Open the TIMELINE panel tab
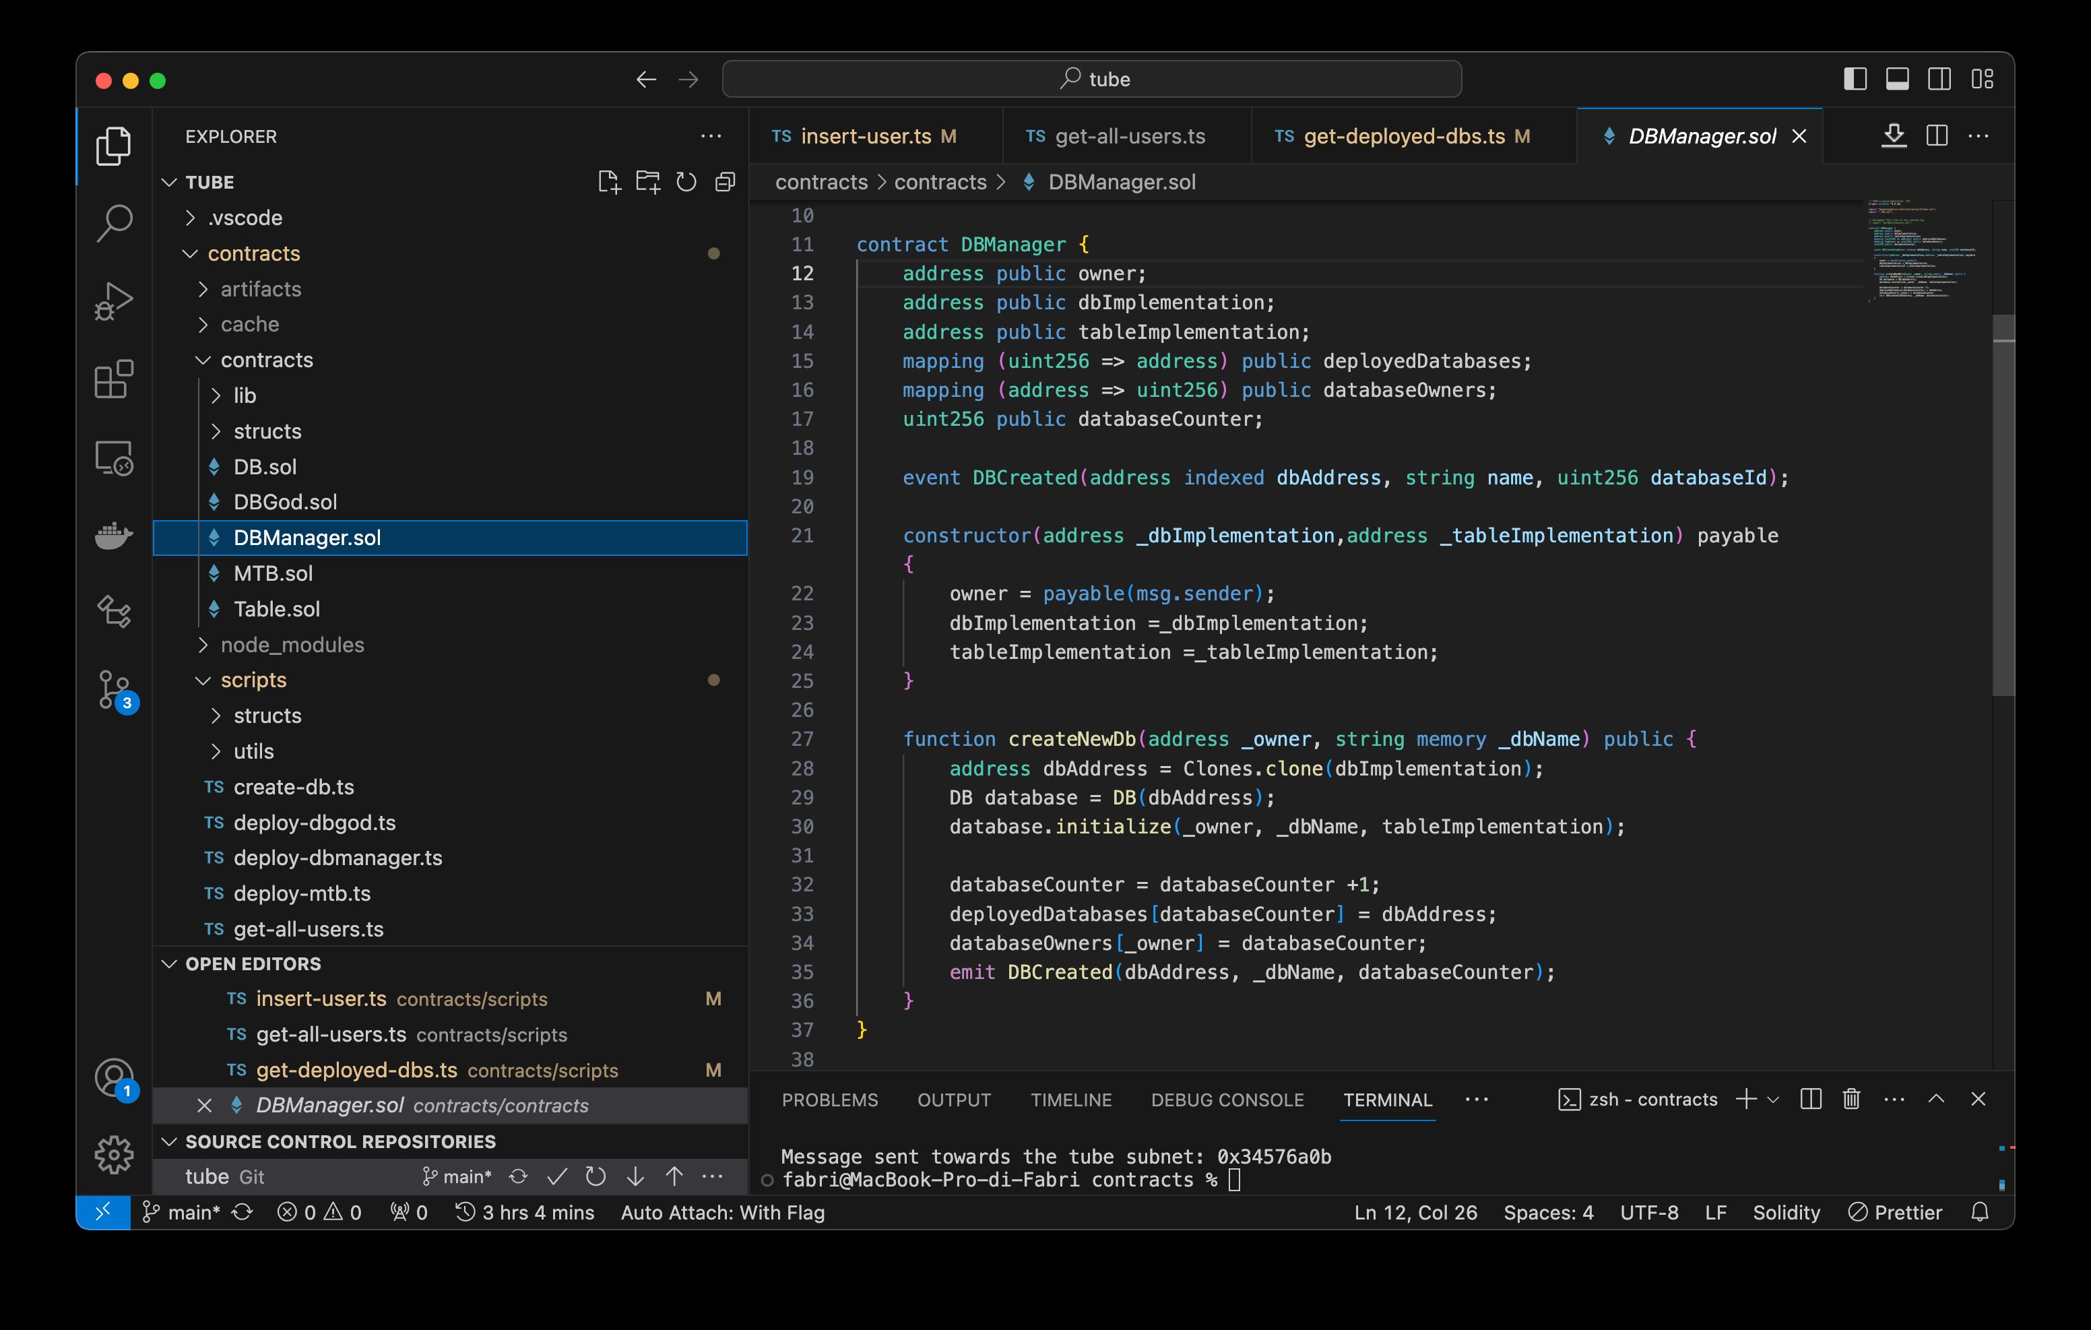The width and height of the screenshot is (2091, 1330). [1070, 1100]
